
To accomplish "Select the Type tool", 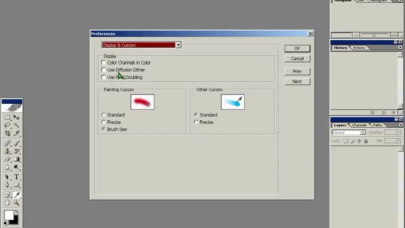I will [16, 177].
